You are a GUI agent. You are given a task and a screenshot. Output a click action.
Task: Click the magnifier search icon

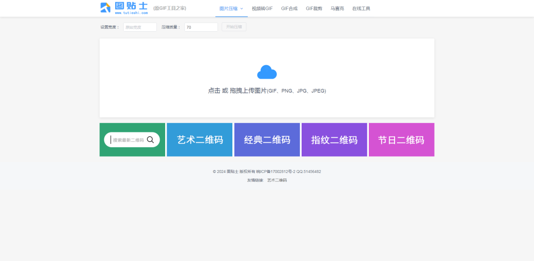(x=150, y=140)
